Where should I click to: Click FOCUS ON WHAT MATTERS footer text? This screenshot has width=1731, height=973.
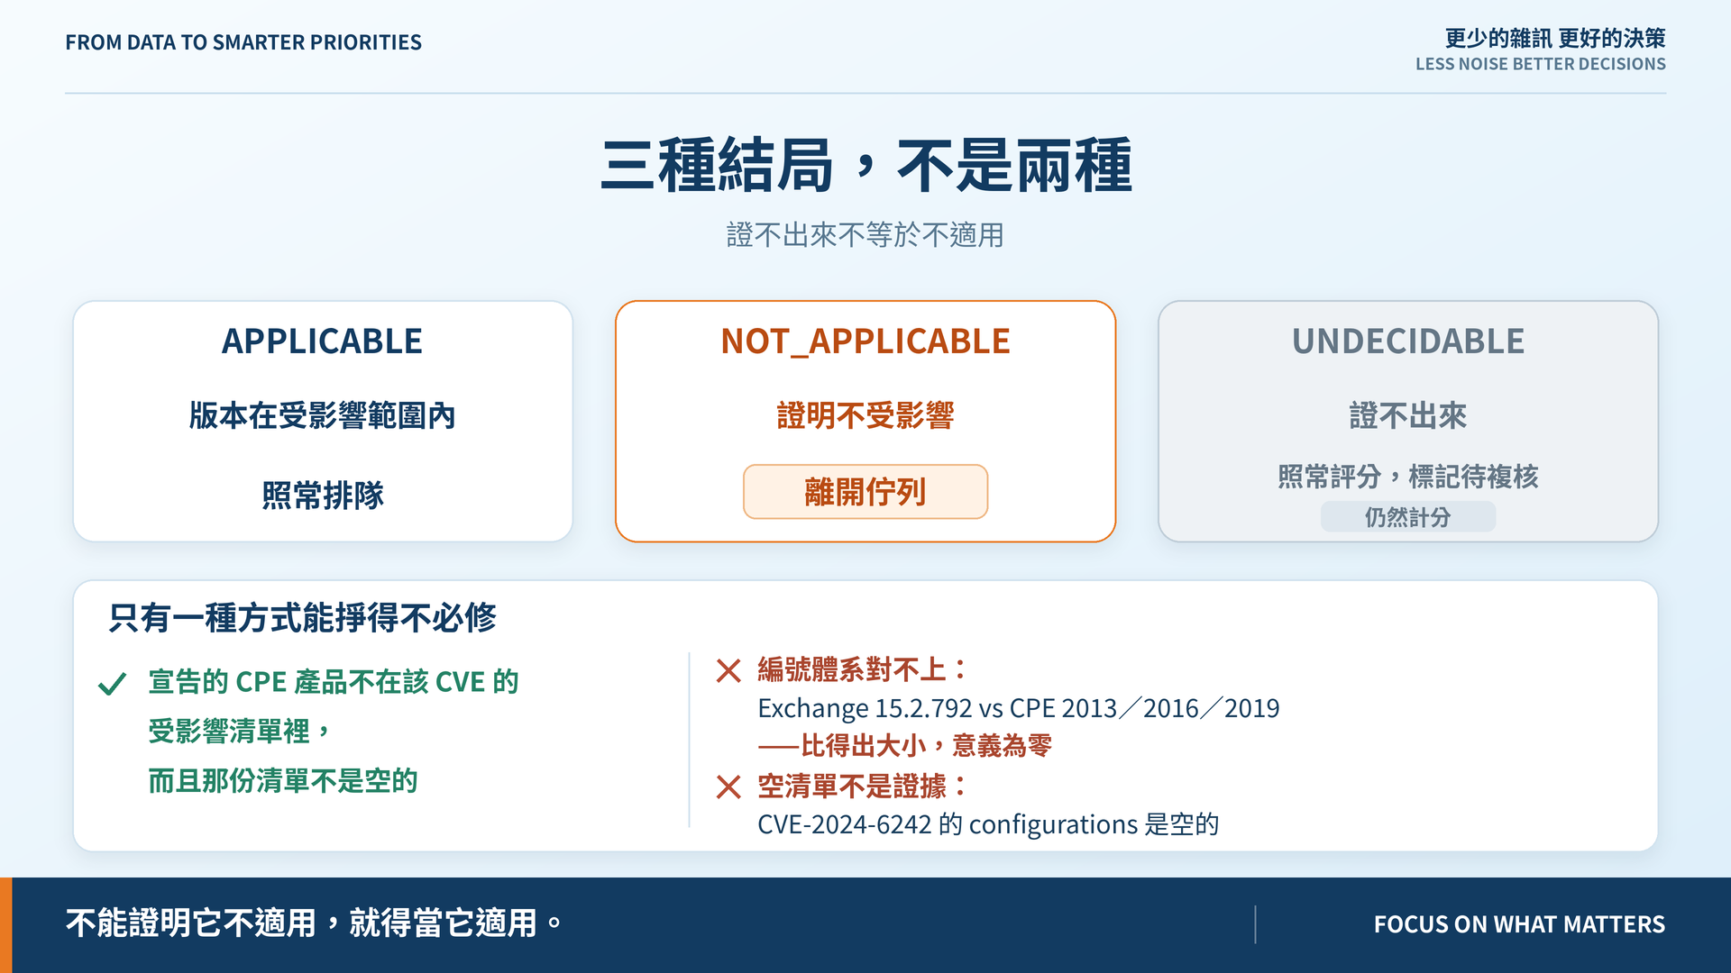tap(1519, 924)
